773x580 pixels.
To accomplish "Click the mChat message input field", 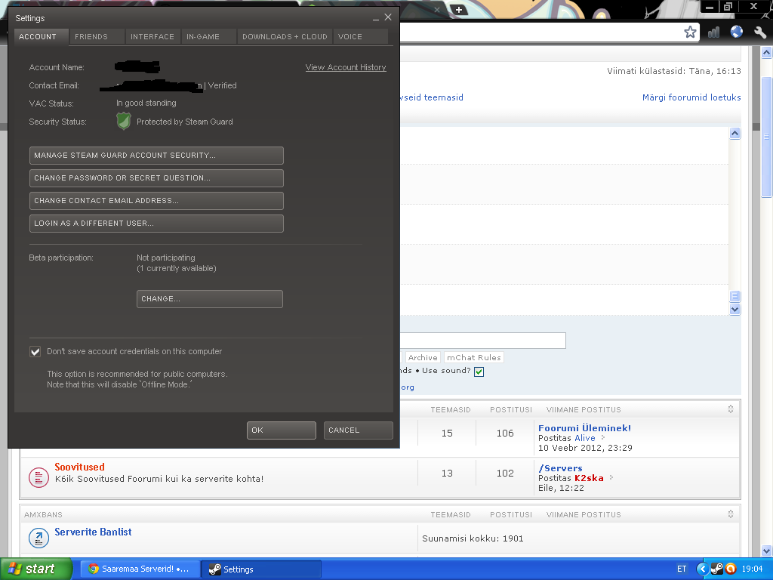I will click(x=482, y=341).
